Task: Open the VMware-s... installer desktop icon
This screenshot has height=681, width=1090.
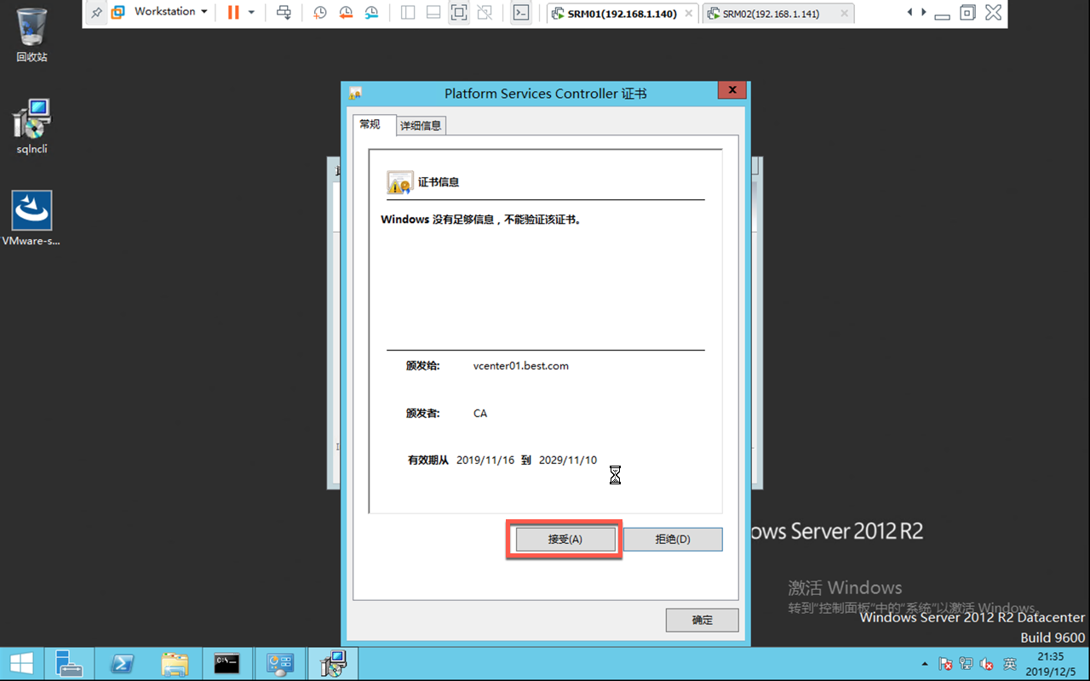Action: point(32,218)
